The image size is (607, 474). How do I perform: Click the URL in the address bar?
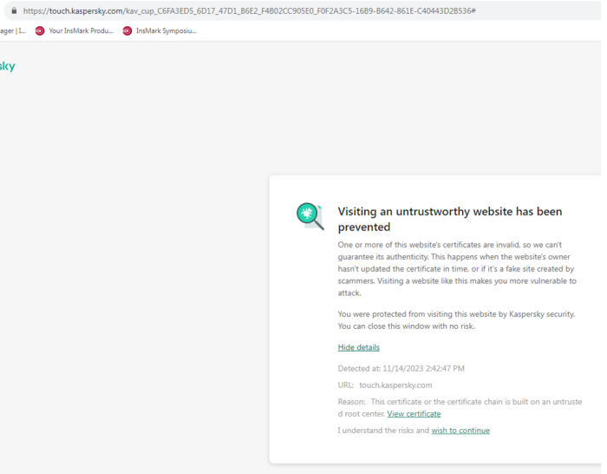250,11
